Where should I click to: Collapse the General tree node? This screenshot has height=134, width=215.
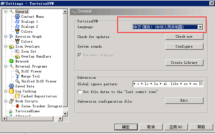(6, 12)
